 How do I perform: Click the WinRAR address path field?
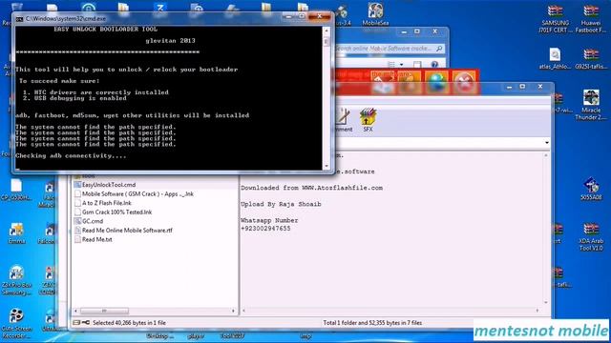click(442, 143)
